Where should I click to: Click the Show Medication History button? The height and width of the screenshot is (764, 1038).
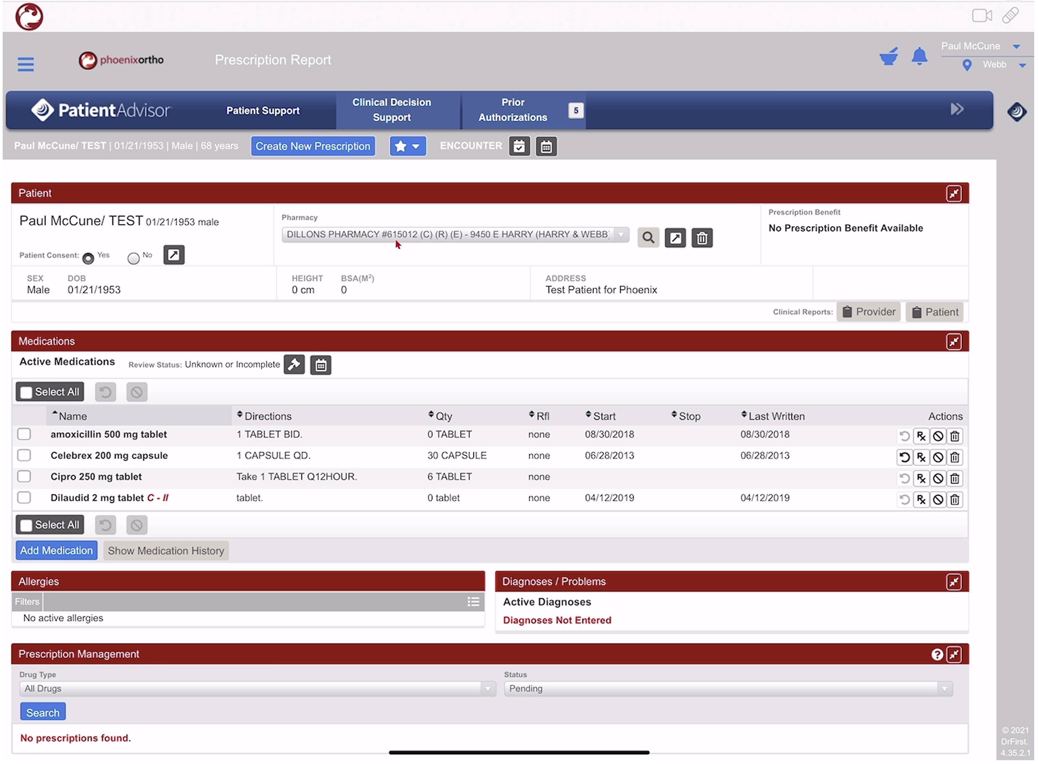(x=166, y=551)
